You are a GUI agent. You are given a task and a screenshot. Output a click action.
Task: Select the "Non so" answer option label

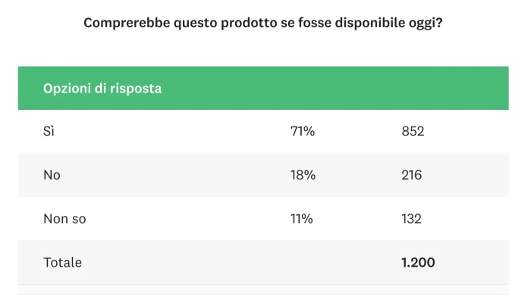pyautogui.click(x=65, y=219)
